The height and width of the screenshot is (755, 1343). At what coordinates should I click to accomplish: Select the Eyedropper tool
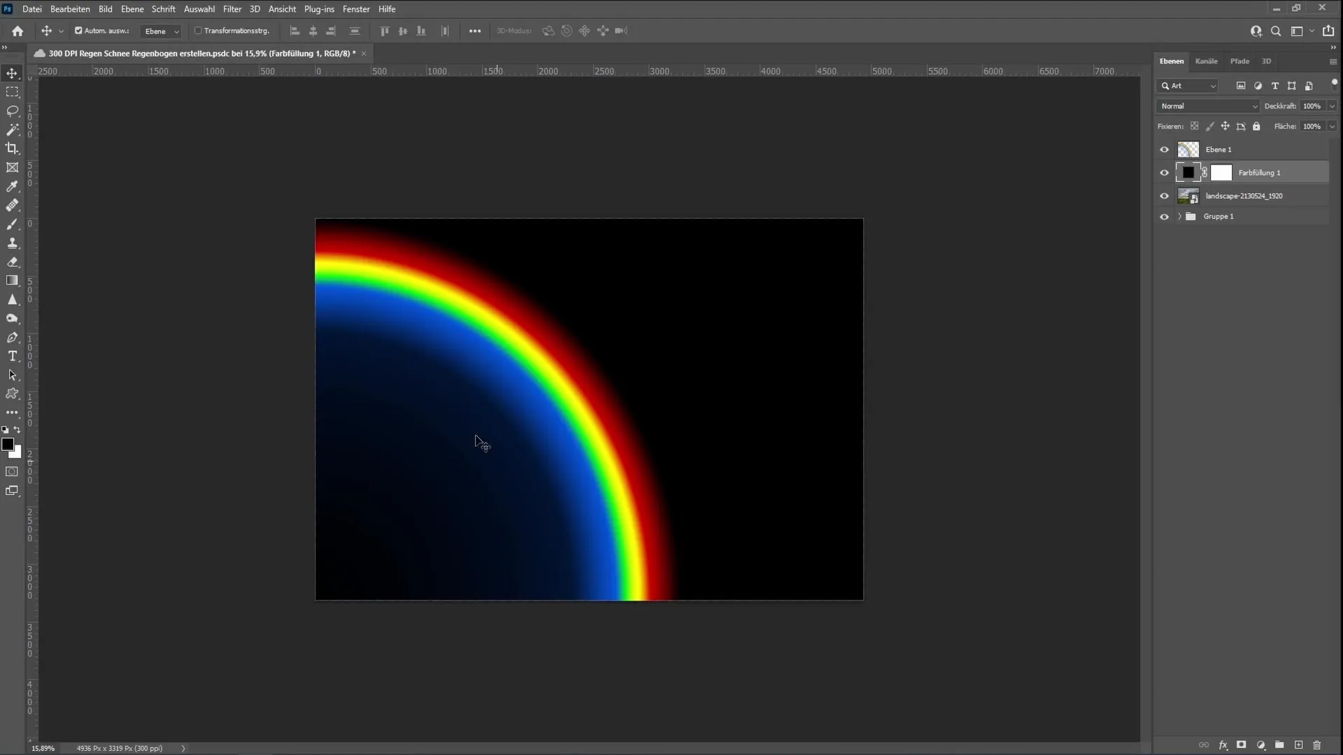pos(13,185)
